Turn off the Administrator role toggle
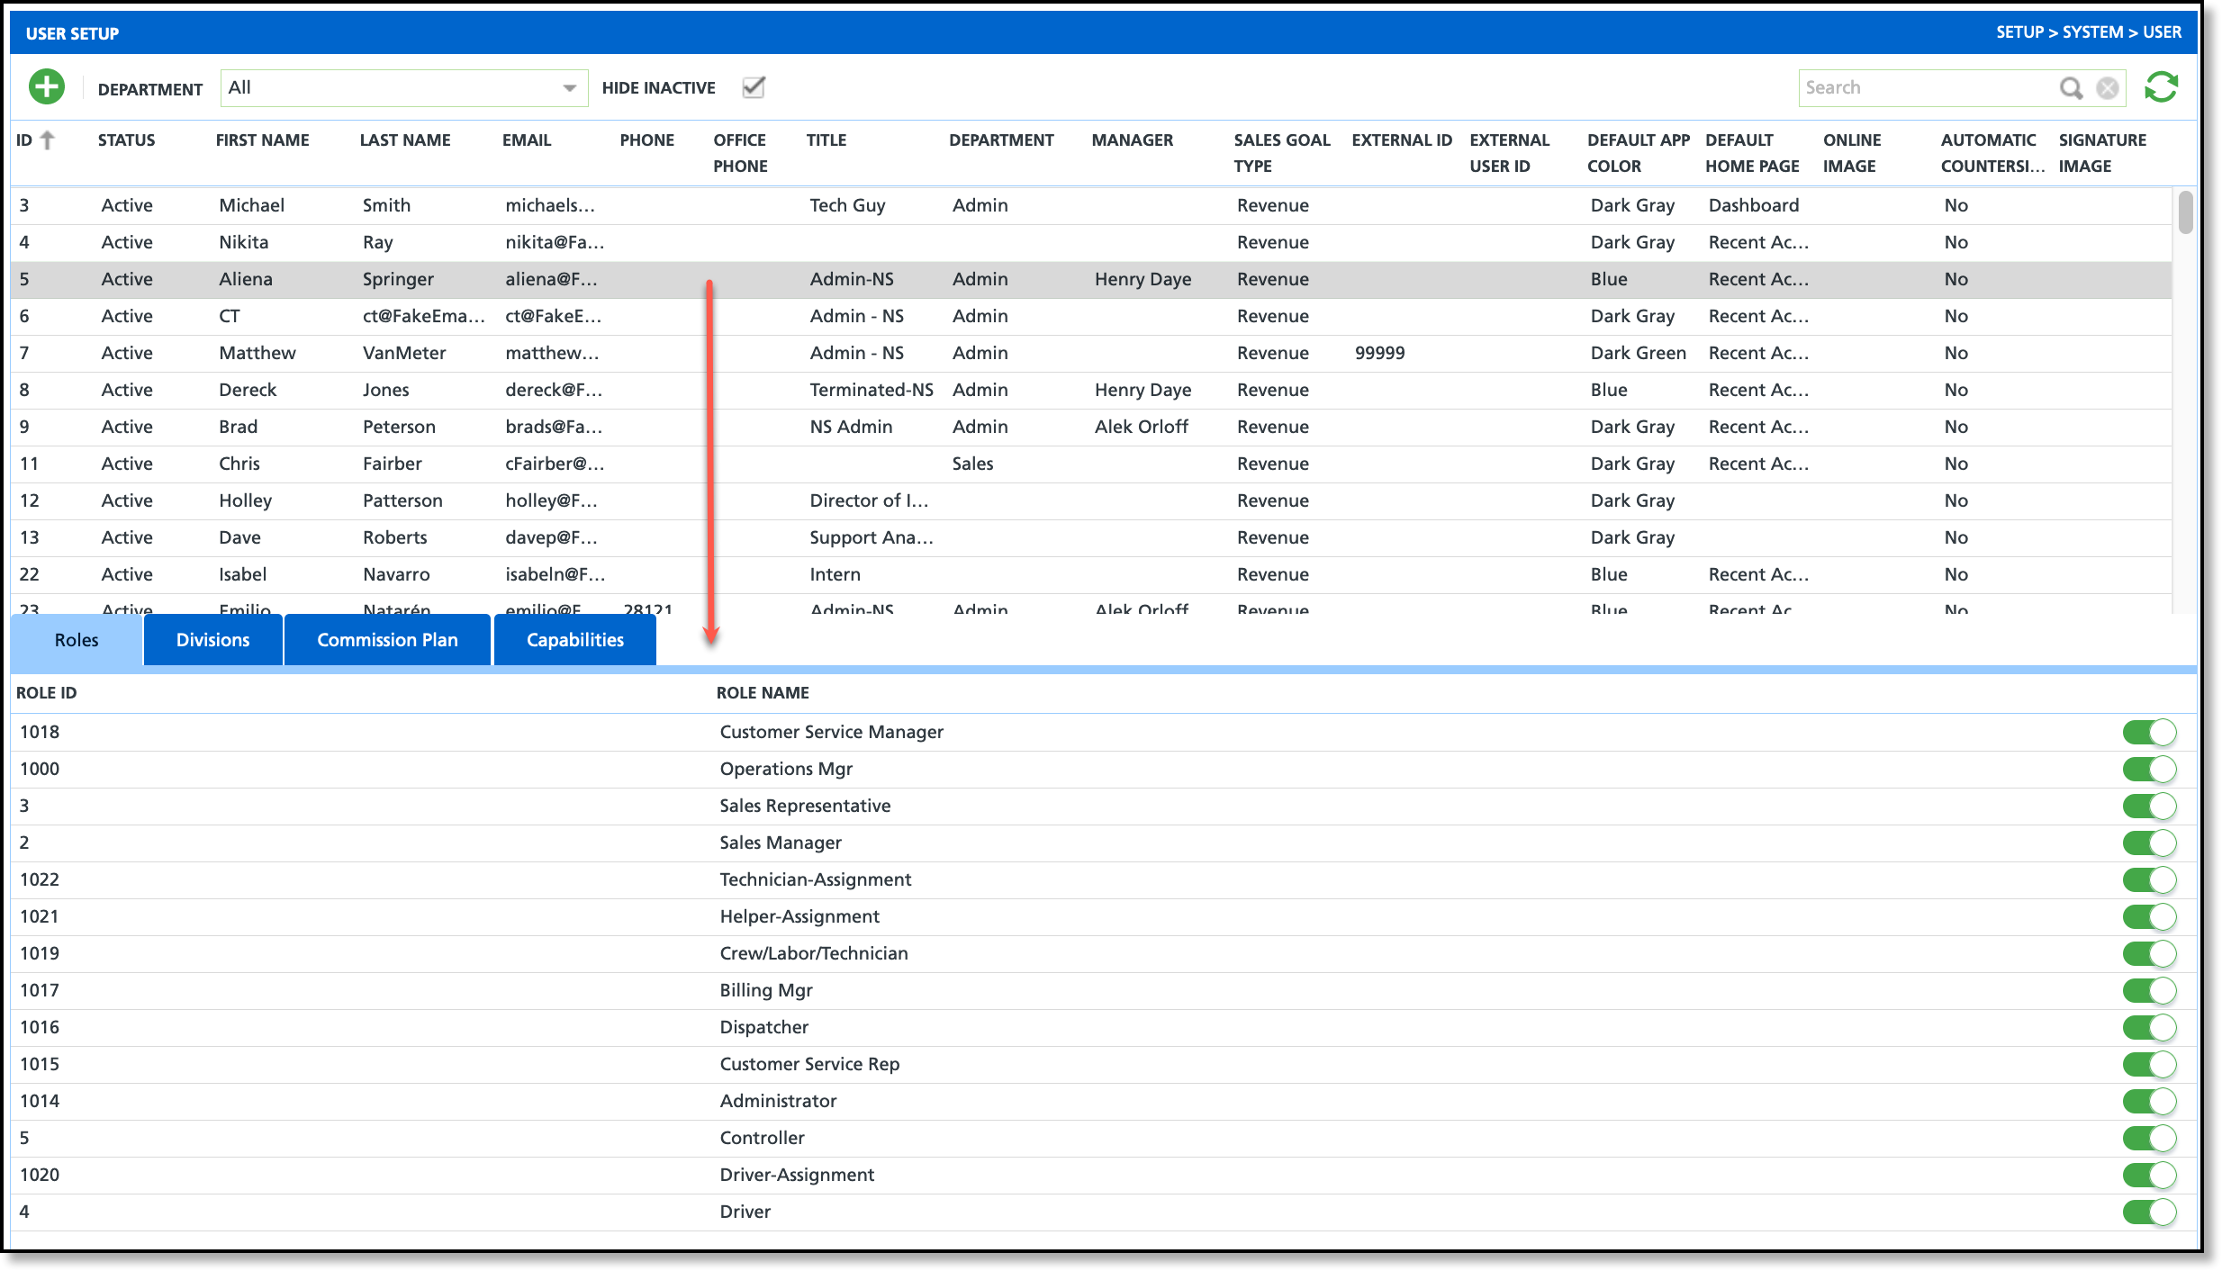 [2149, 1101]
